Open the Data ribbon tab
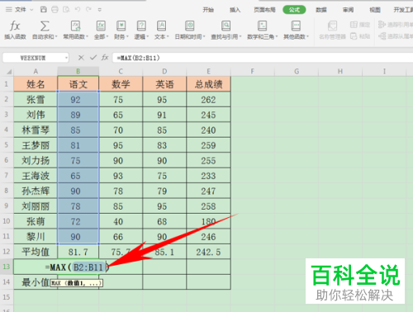The height and width of the screenshot is (312, 413). click(x=321, y=10)
